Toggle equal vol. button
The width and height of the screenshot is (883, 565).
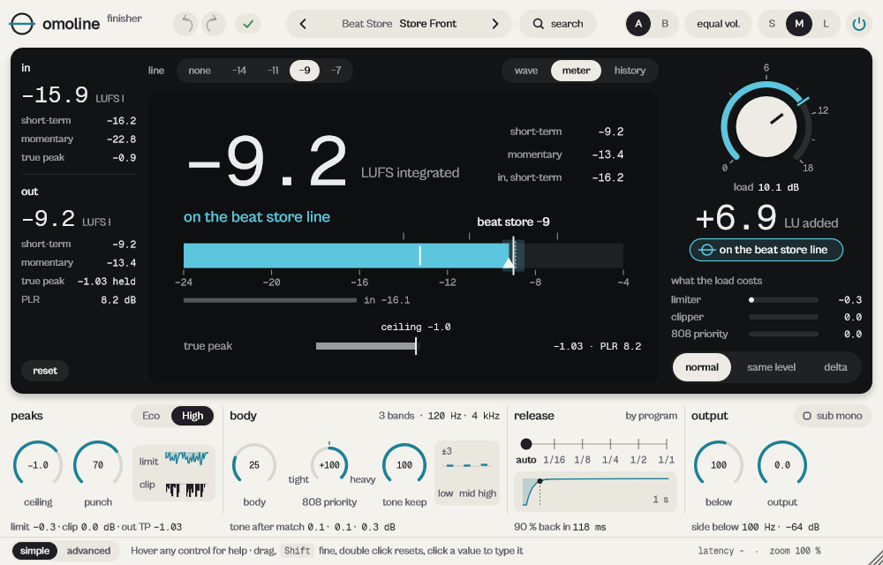(718, 24)
